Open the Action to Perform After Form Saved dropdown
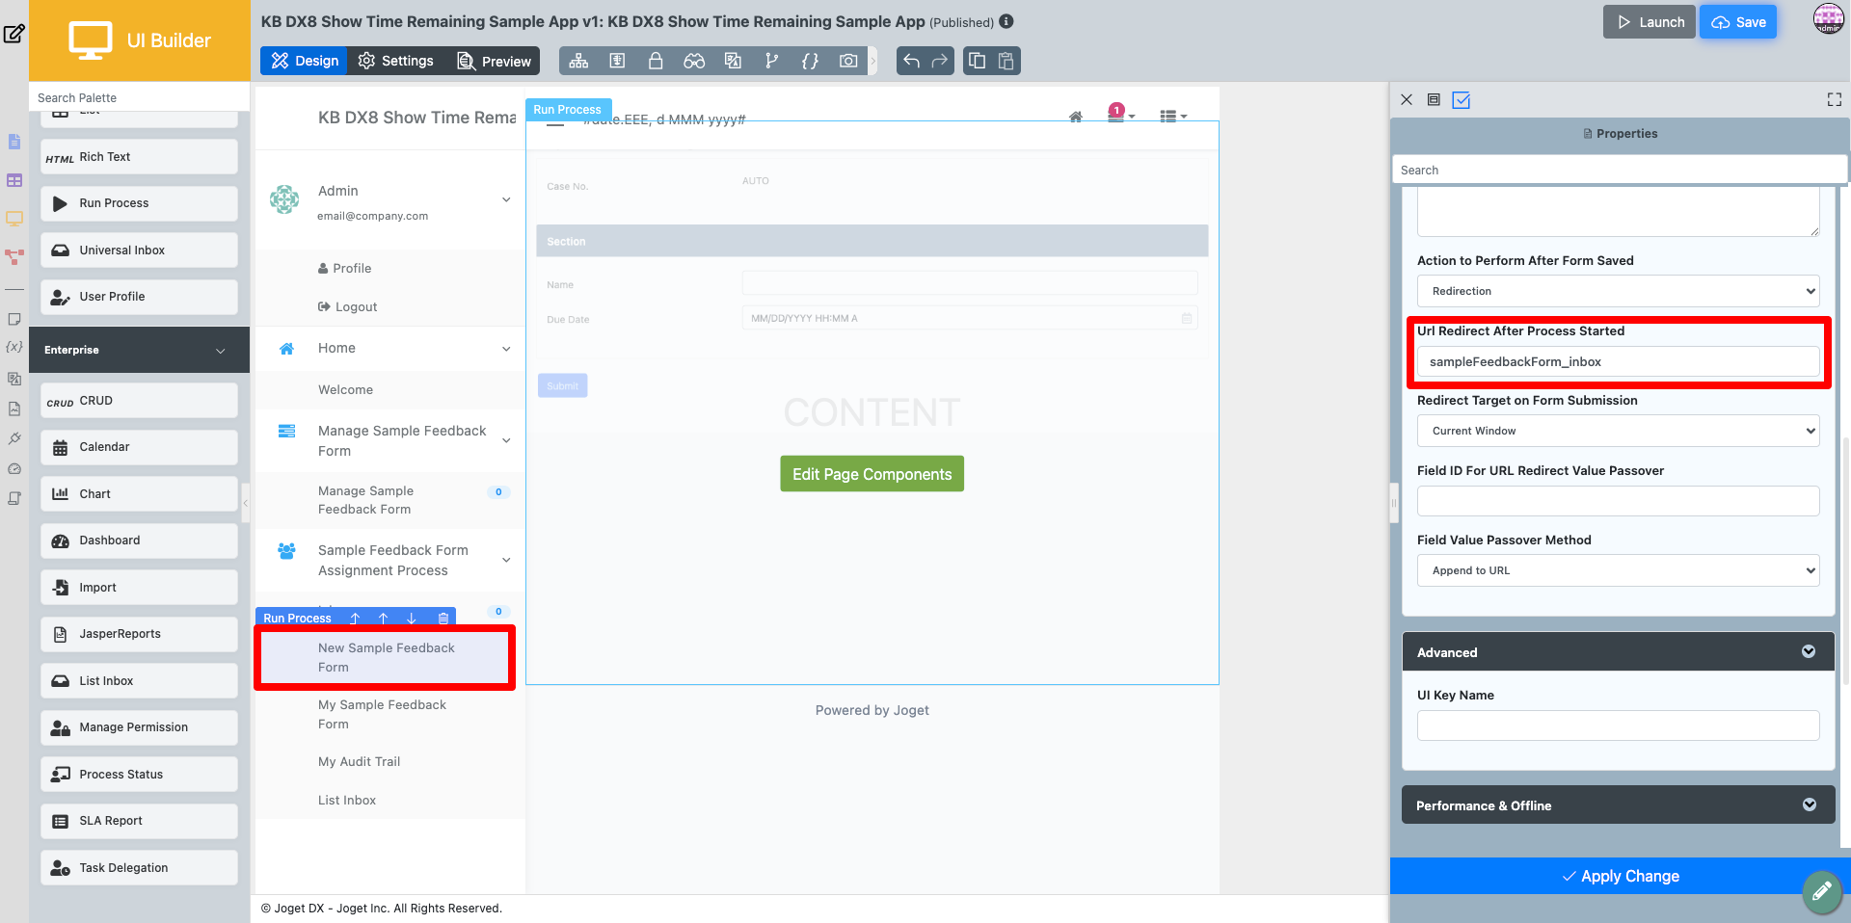The width and height of the screenshot is (1851, 923). [1618, 291]
